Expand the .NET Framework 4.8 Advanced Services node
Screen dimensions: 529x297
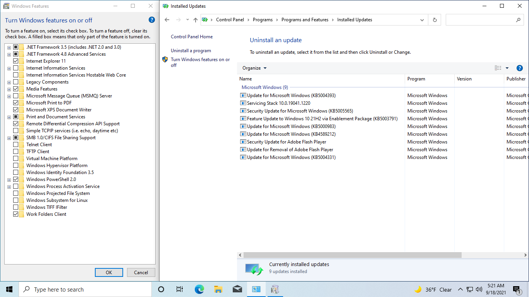click(x=9, y=55)
